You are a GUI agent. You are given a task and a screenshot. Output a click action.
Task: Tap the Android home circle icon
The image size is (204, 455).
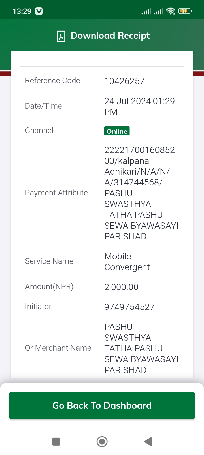click(x=102, y=442)
